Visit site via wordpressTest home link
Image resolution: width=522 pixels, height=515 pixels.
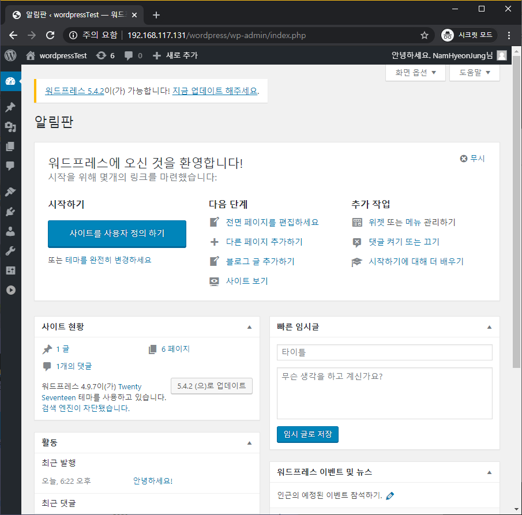coord(57,55)
